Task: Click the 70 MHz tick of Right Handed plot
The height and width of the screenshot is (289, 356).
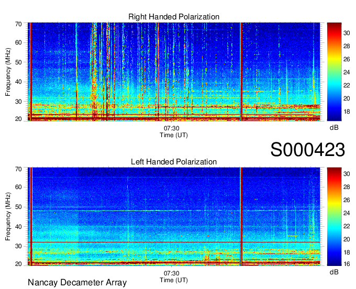Action: 18,24
